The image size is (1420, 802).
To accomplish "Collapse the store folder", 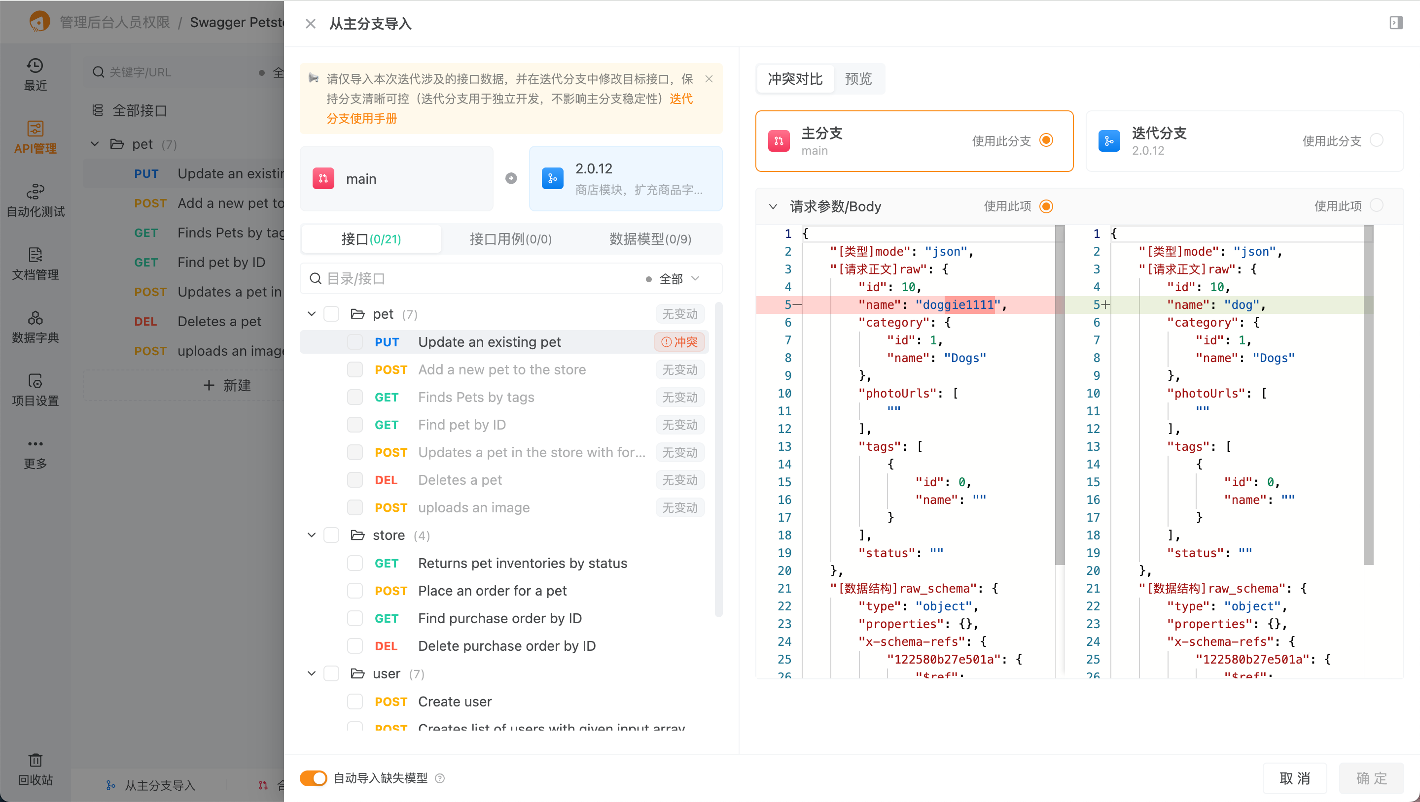I will (312, 535).
